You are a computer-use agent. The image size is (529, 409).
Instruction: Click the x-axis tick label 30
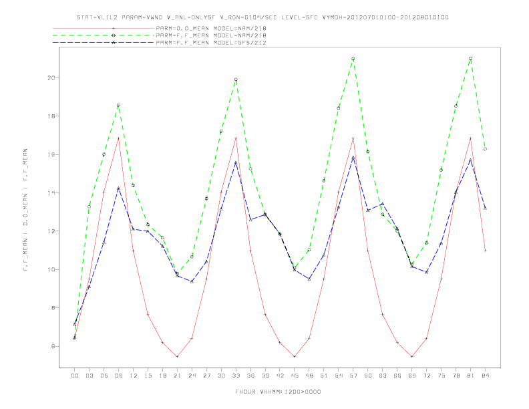point(221,376)
